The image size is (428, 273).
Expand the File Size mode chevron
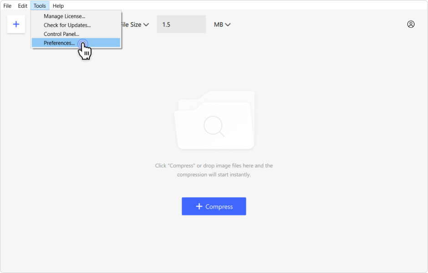click(x=146, y=25)
